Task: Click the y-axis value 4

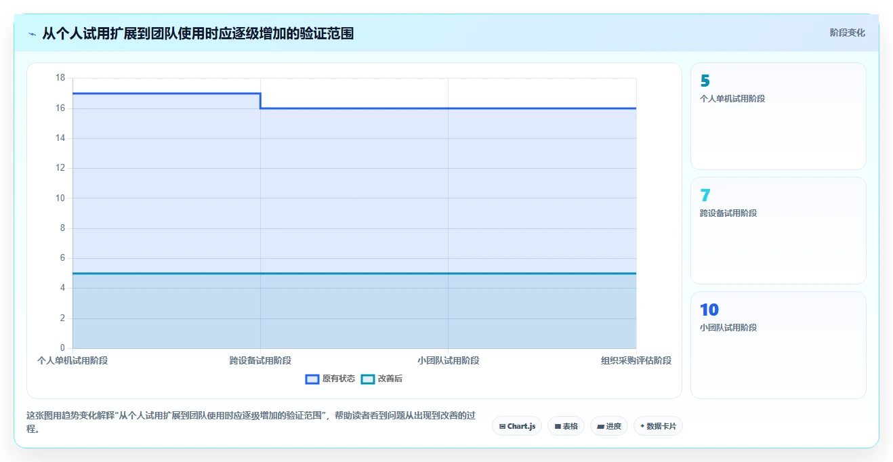Action: pos(62,288)
